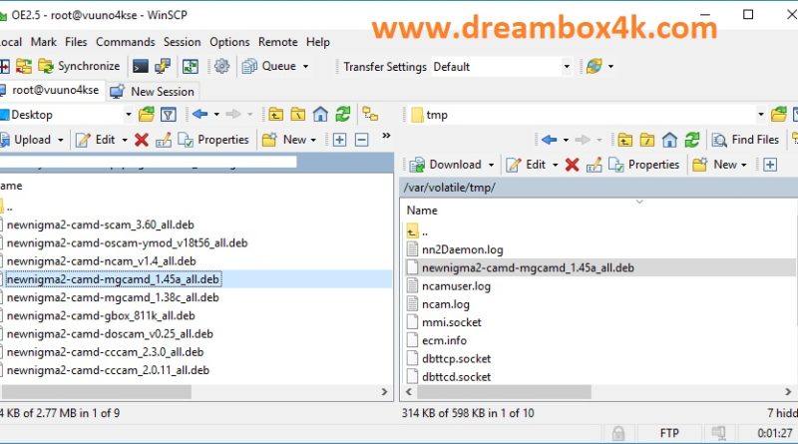This screenshot has height=444, width=798.
Task: Click the local unselect files minus icon
Action: tap(361, 140)
